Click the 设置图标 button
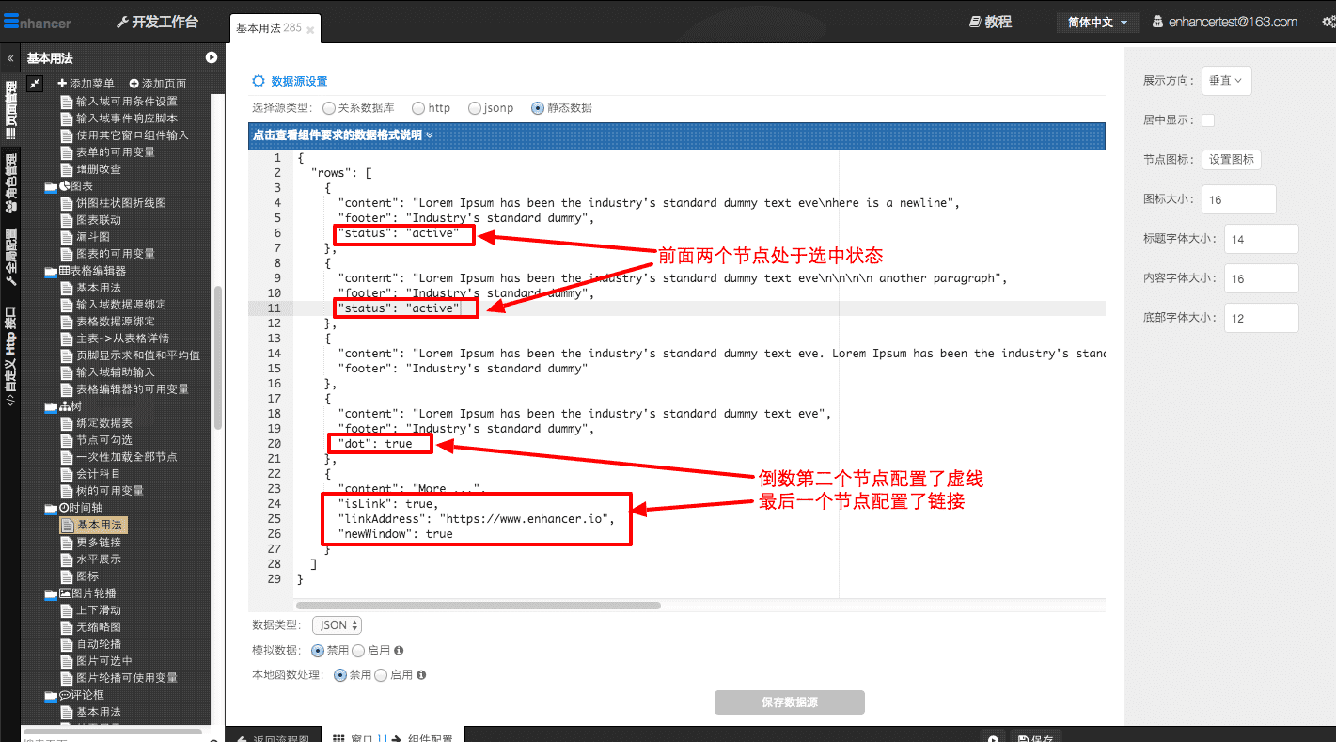The image size is (1336, 742). 1231,160
